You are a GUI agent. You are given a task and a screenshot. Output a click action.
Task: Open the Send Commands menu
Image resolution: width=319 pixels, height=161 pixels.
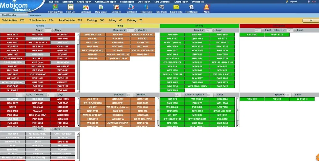pos(162,2)
